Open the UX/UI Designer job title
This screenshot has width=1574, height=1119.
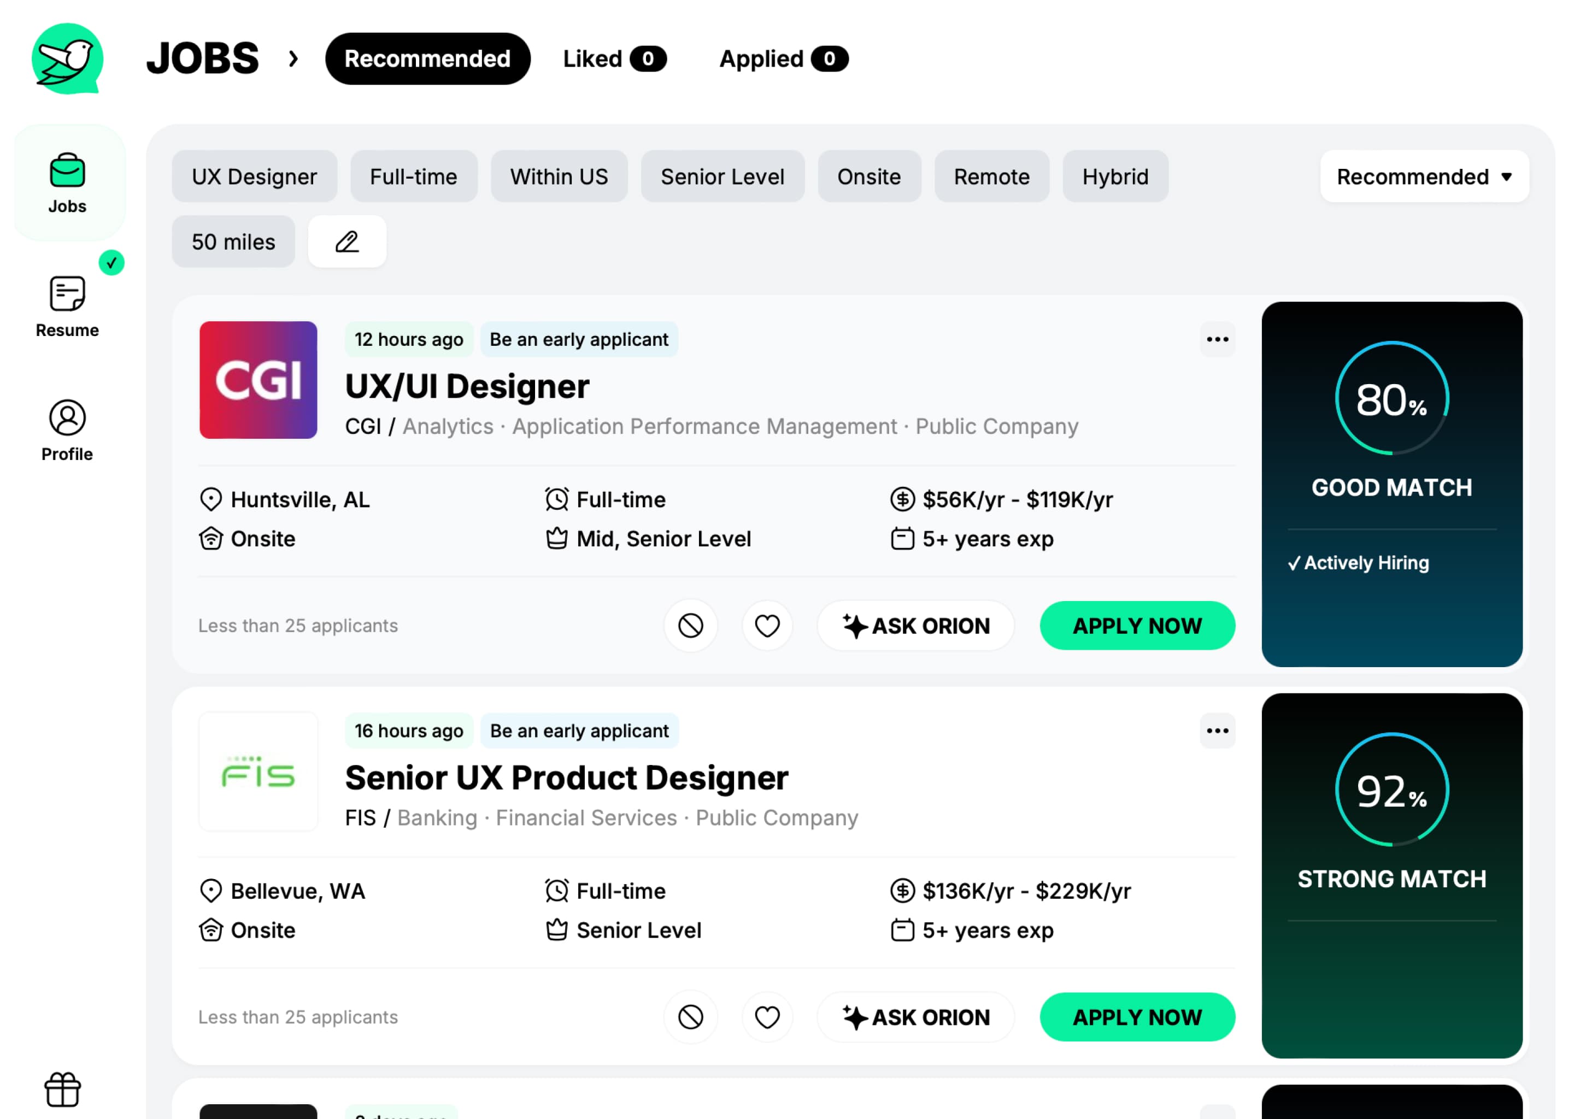coord(467,386)
